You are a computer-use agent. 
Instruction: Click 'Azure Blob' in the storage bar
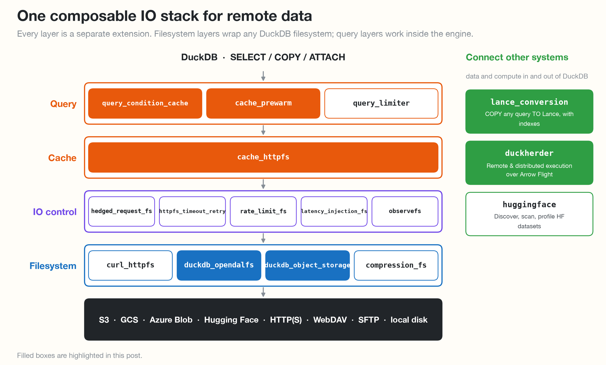[x=171, y=320]
